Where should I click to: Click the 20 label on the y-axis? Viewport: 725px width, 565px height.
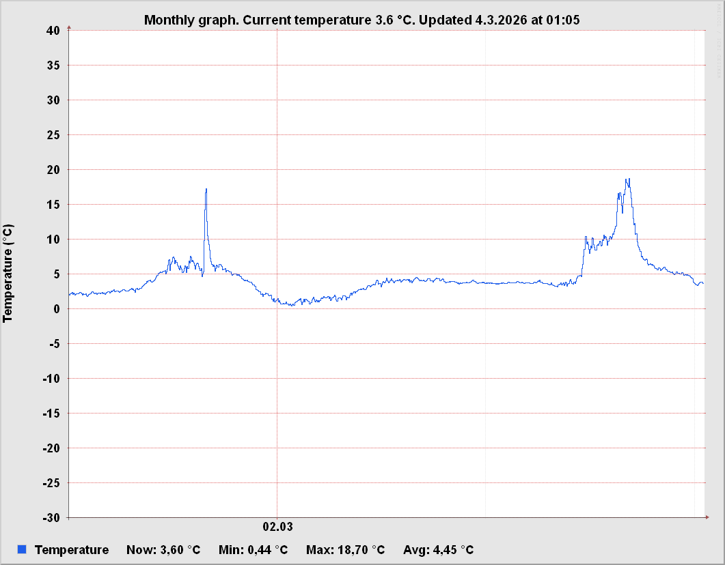pyautogui.click(x=53, y=169)
